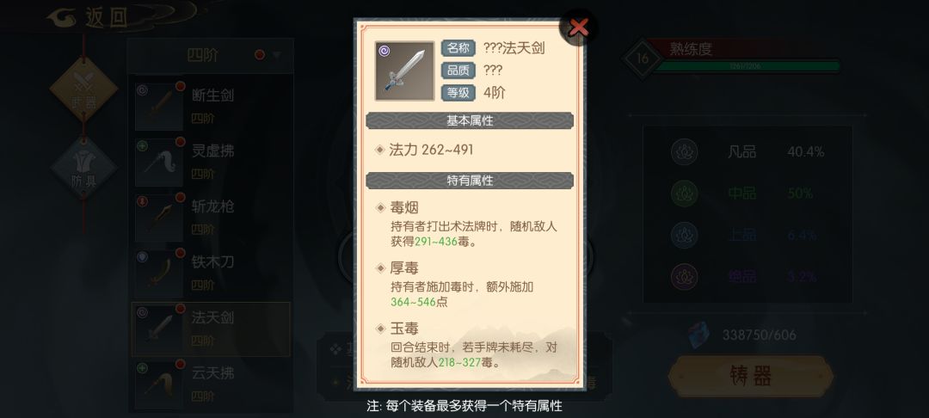Select the 防具 armor category diamond
This screenshot has height=418, width=929.
click(83, 168)
